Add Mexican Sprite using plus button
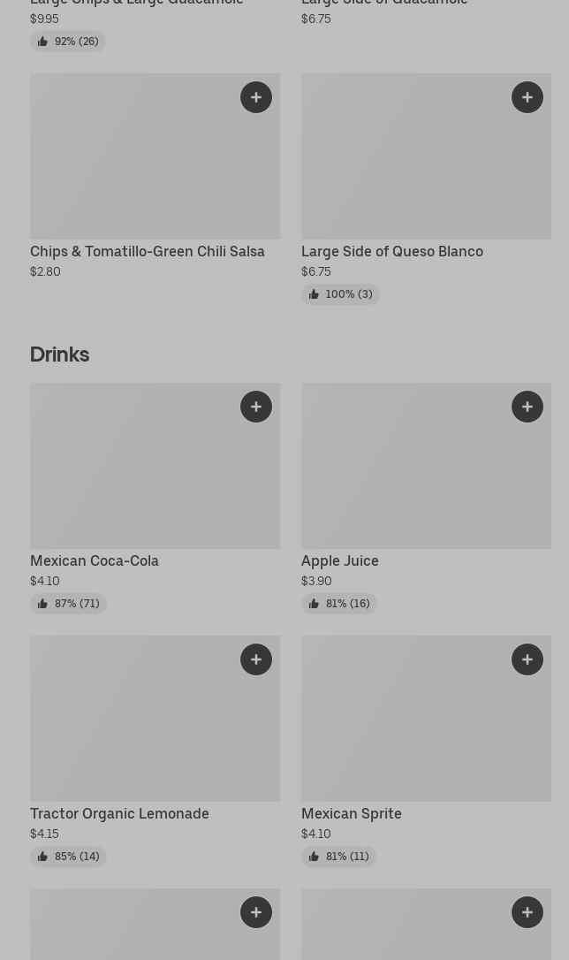569x960 pixels. tap(527, 659)
